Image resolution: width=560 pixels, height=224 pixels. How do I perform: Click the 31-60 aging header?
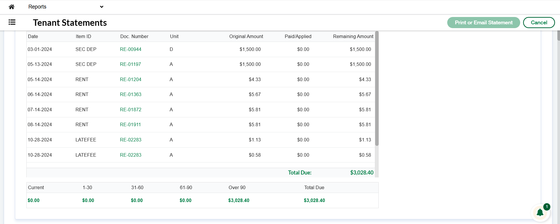pos(137,187)
